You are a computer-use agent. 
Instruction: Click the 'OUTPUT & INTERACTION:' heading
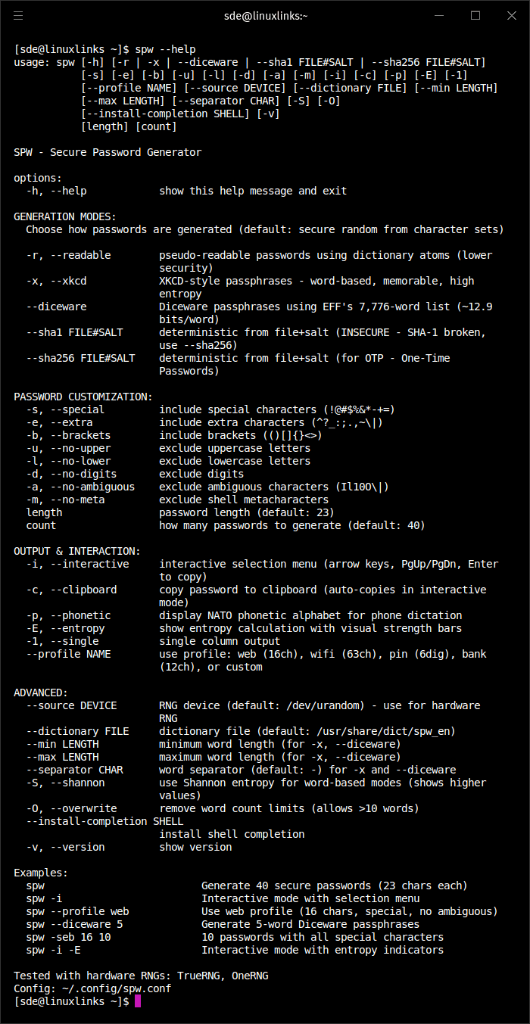(77, 551)
